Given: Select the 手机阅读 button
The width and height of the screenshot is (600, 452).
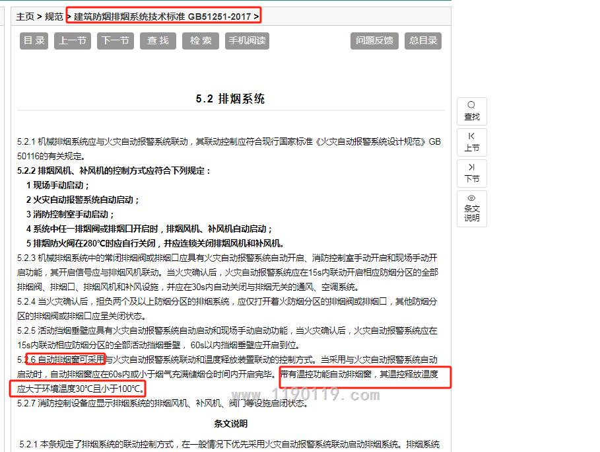Looking at the screenshot, I should [247, 40].
